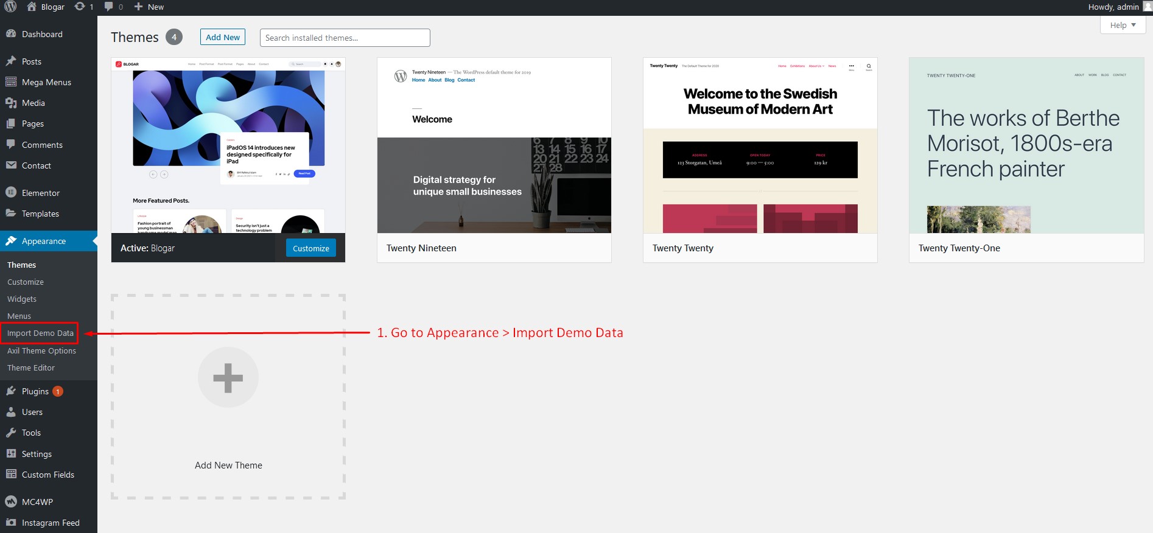Click the Mega Menus icon
This screenshot has width=1153, height=533.
click(11, 82)
